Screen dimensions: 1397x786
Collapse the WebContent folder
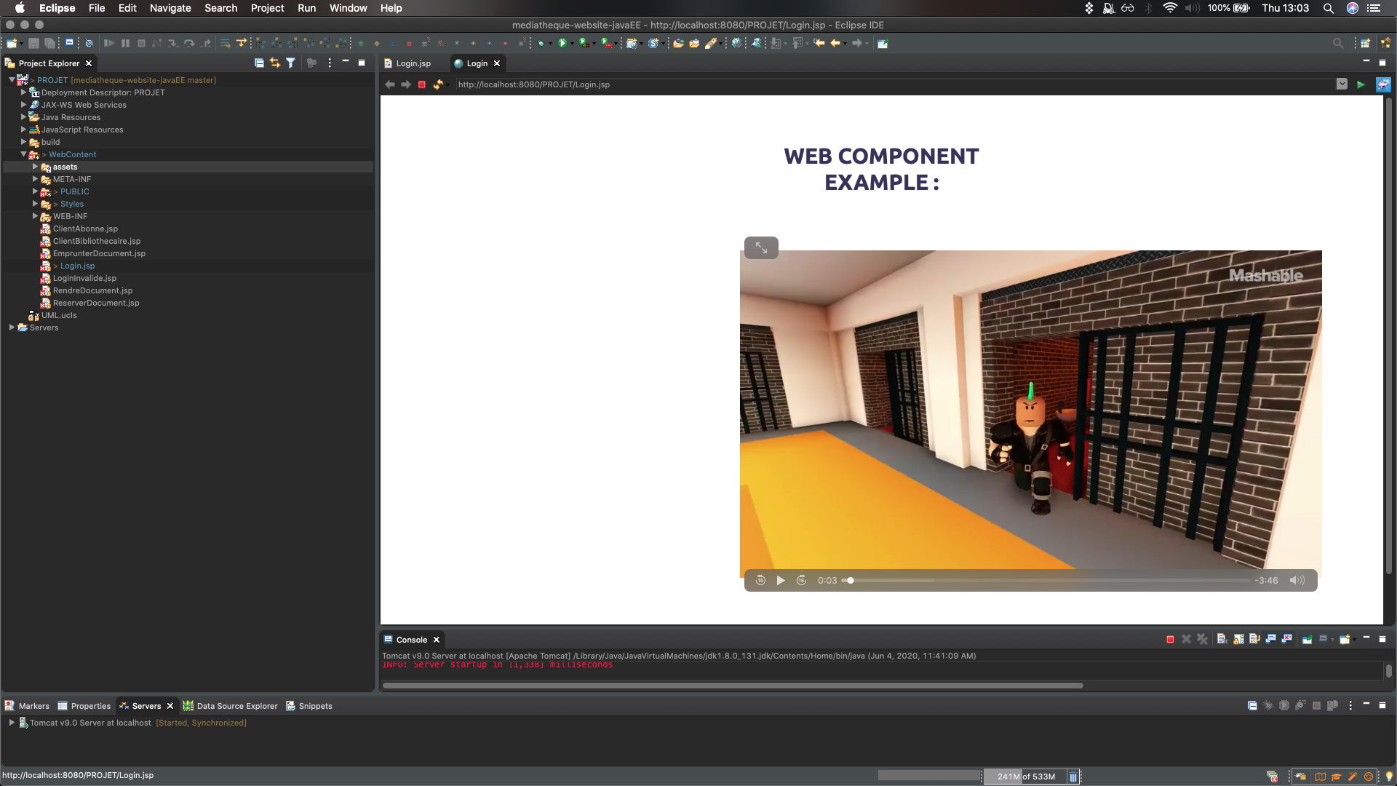[x=23, y=154]
